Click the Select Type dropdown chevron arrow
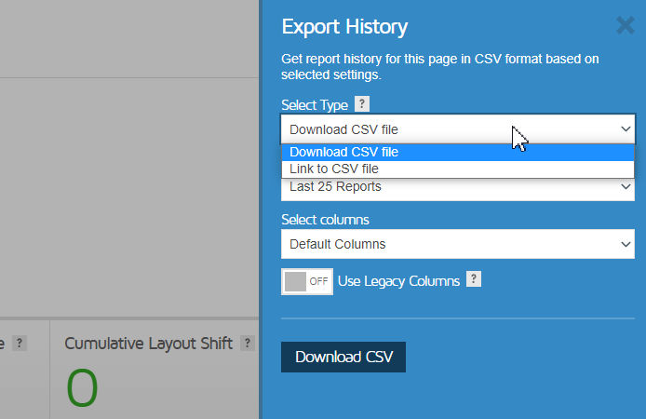This screenshot has width=646, height=419. [x=626, y=129]
